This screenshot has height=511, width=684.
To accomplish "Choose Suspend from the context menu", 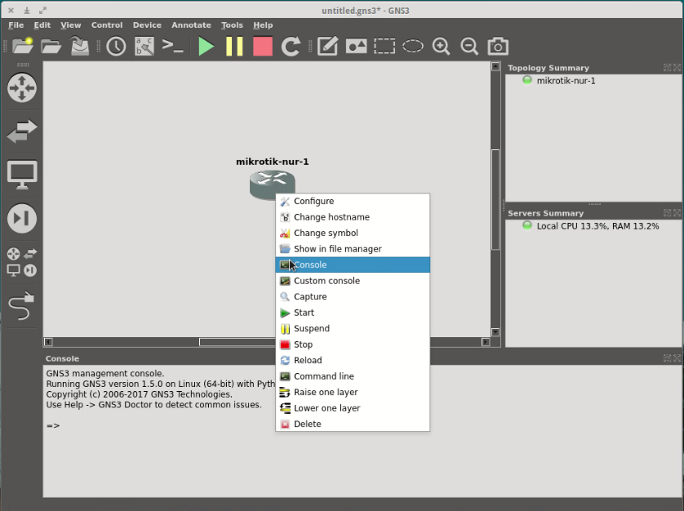I will (353, 329).
